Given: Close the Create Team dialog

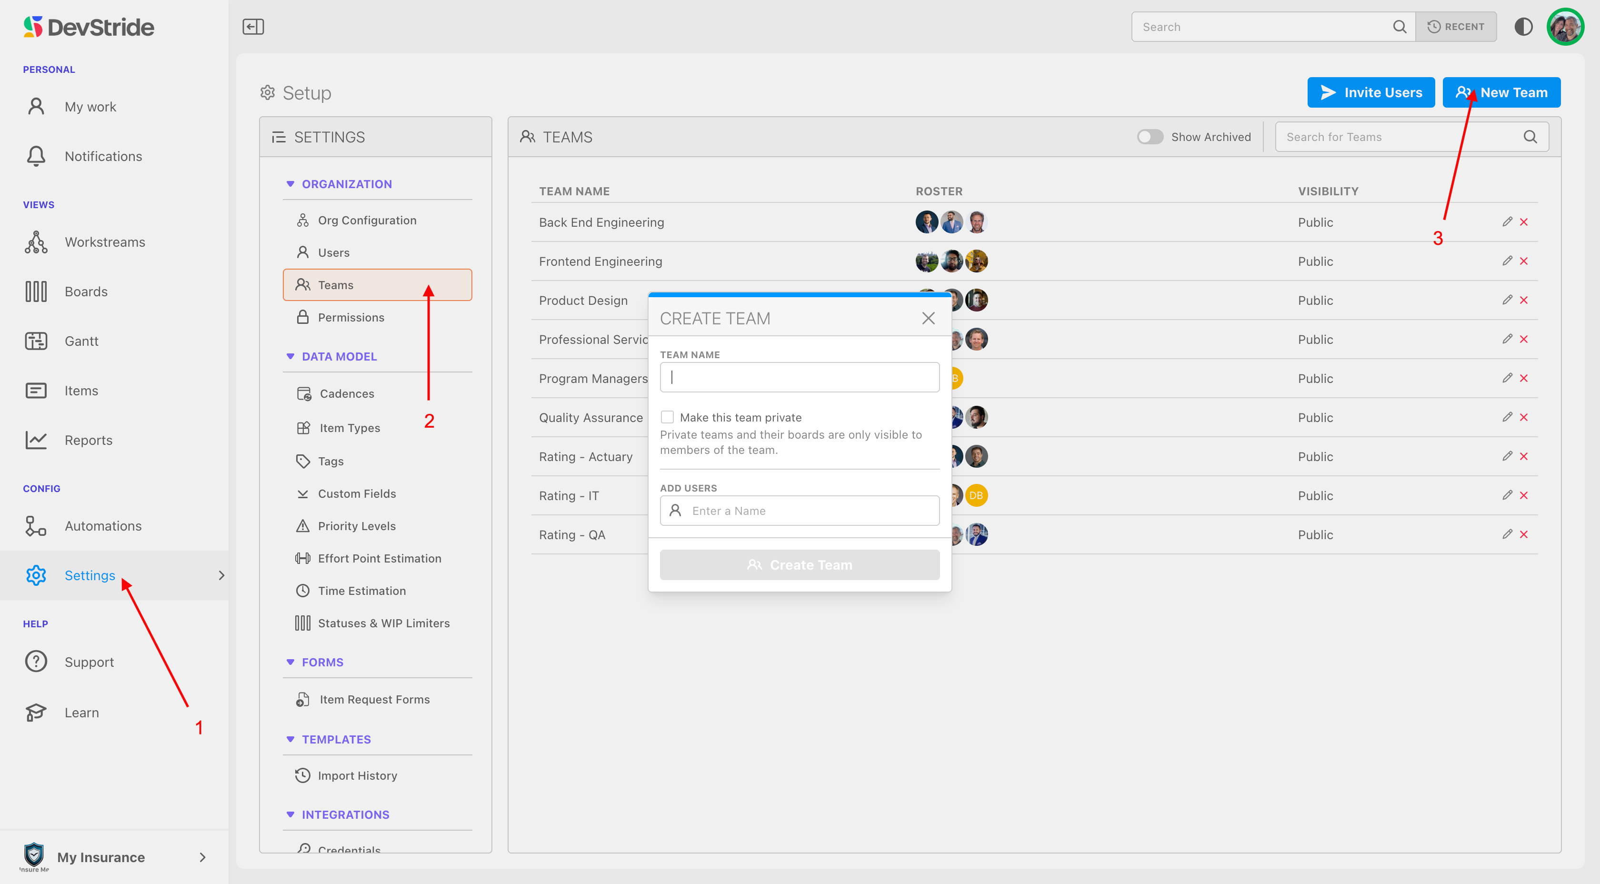Looking at the screenshot, I should [928, 318].
